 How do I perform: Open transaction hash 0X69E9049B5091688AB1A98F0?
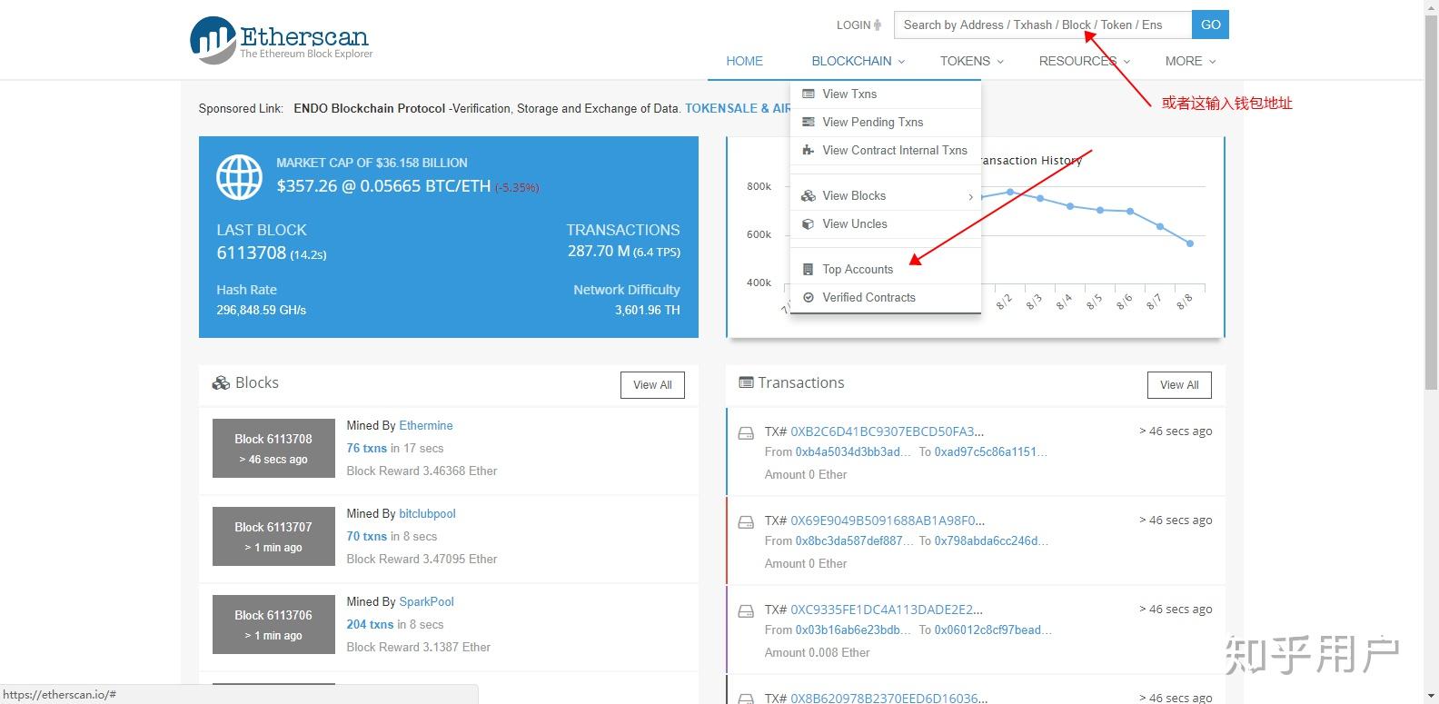click(888, 521)
